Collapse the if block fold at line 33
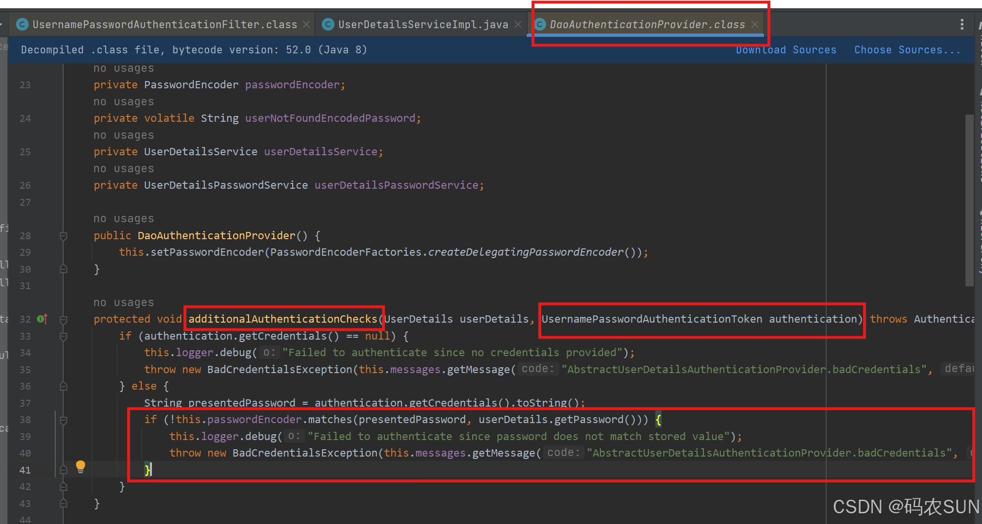The image size is (982, 524). click(63, 336)
